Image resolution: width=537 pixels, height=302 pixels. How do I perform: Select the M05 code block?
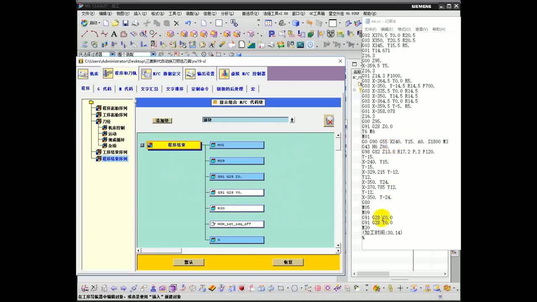pyautogui.click(x=237, y=145)
